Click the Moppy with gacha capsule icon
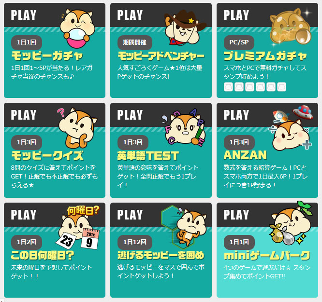 (x=78, y=28)
